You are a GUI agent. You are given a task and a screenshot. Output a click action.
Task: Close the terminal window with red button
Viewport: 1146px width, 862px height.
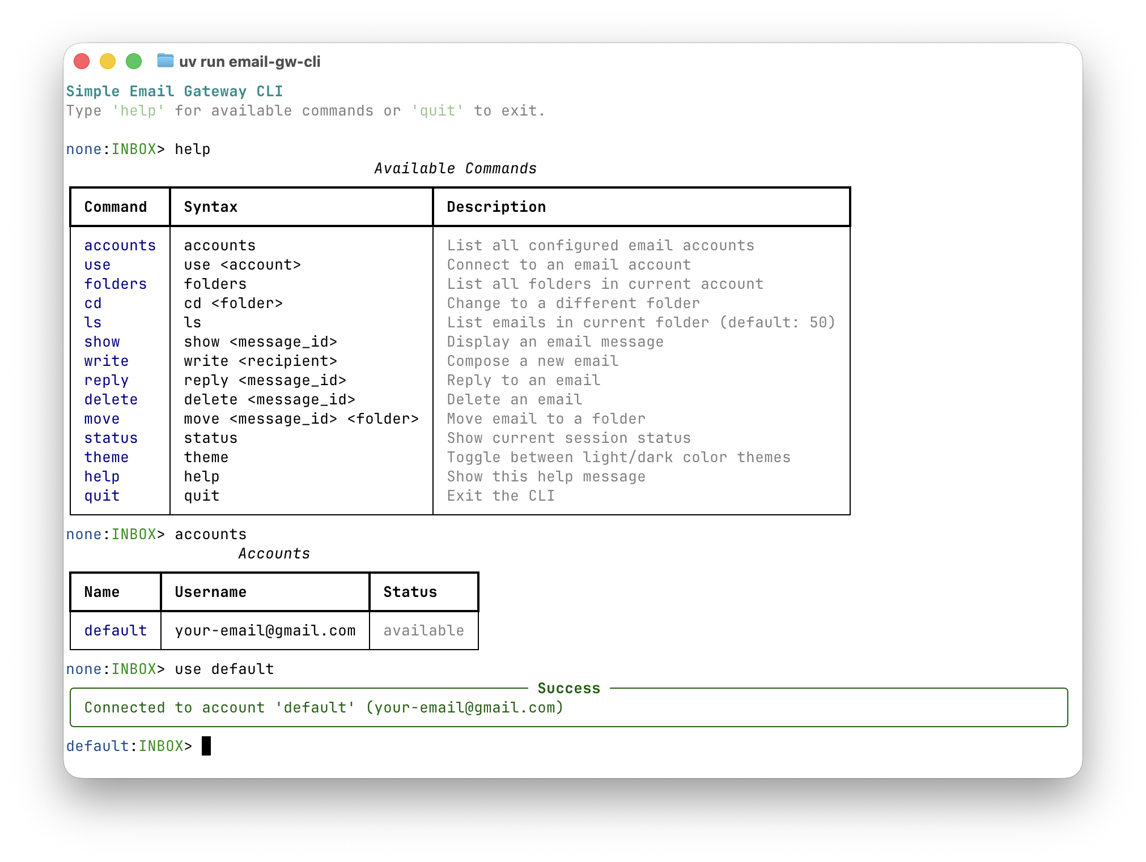82,61
